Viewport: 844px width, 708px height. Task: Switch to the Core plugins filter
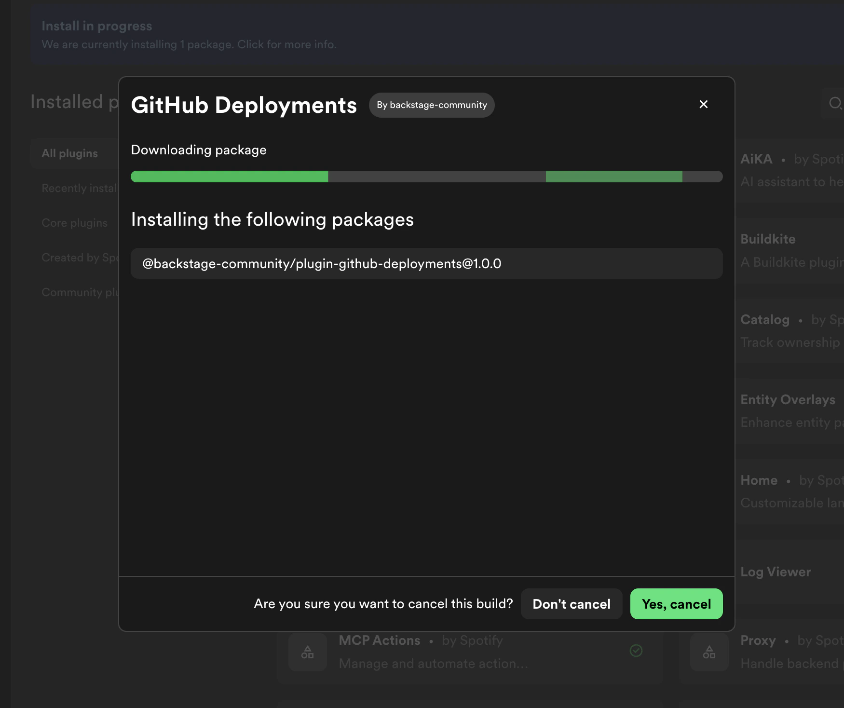(x=75, y=223)
